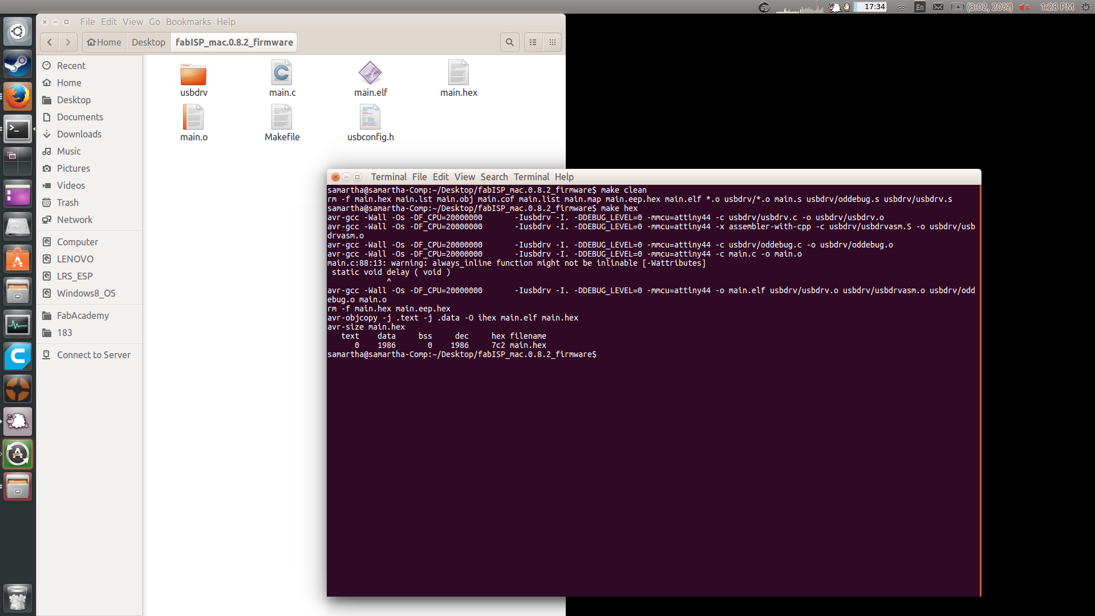Image resolution: width=1095 pixels, height=616 pixels.
Task: Open Ubuntu Dash from launcher
Action: [x=18, y=31]
